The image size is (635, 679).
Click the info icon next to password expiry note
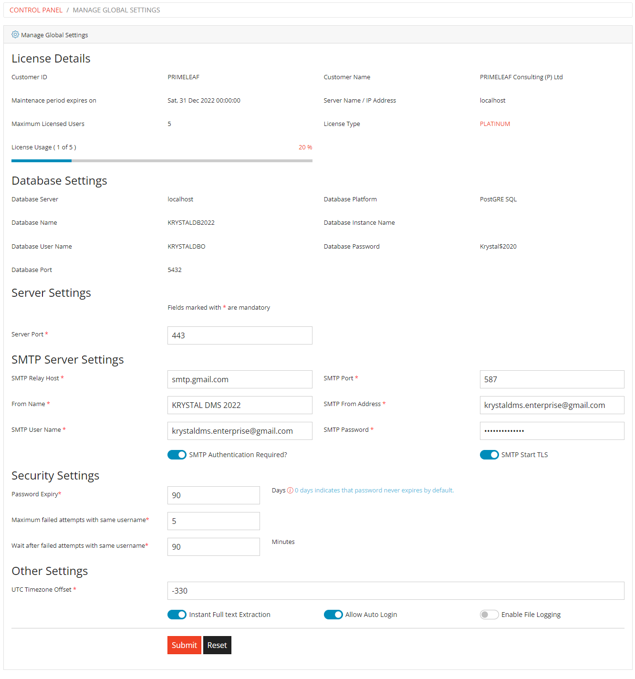[290, 490]
